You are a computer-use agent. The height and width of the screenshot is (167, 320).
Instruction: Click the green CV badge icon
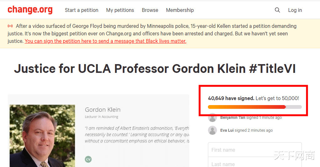pyautogui.click(x=88, y=159)
